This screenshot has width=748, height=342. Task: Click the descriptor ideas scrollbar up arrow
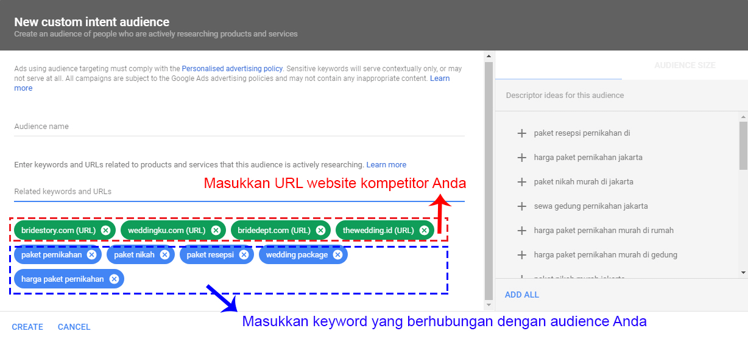[743, 116]
